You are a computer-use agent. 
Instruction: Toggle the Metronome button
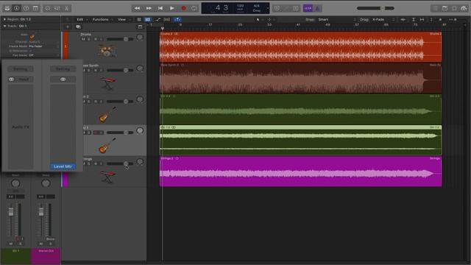click(x=317, y=8)
